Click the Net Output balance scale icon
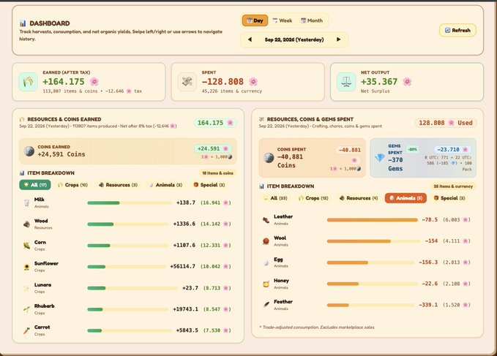The height and width of the screenshot is (356, 497). (x=346, y=82)
